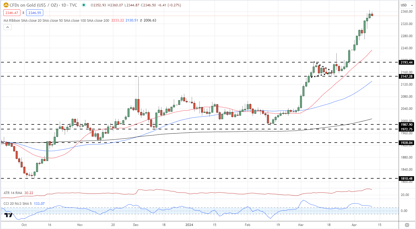
Task: Click the 2240.00 price axis label
Action: [407, 48]
